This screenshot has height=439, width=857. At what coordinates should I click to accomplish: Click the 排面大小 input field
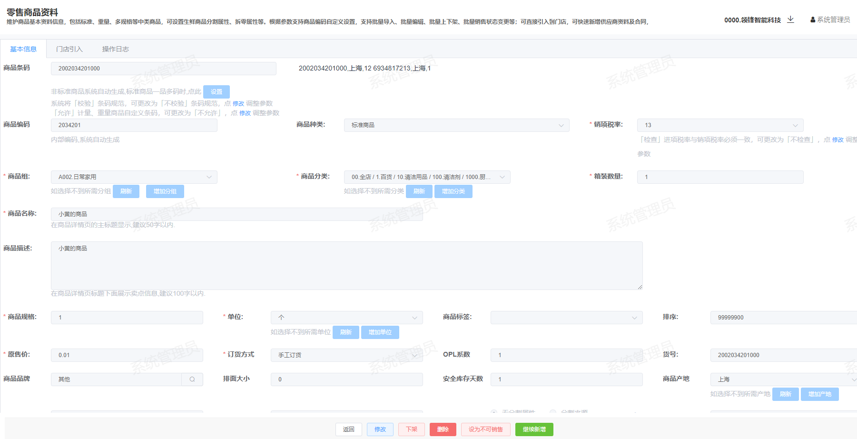click(347, 379)
